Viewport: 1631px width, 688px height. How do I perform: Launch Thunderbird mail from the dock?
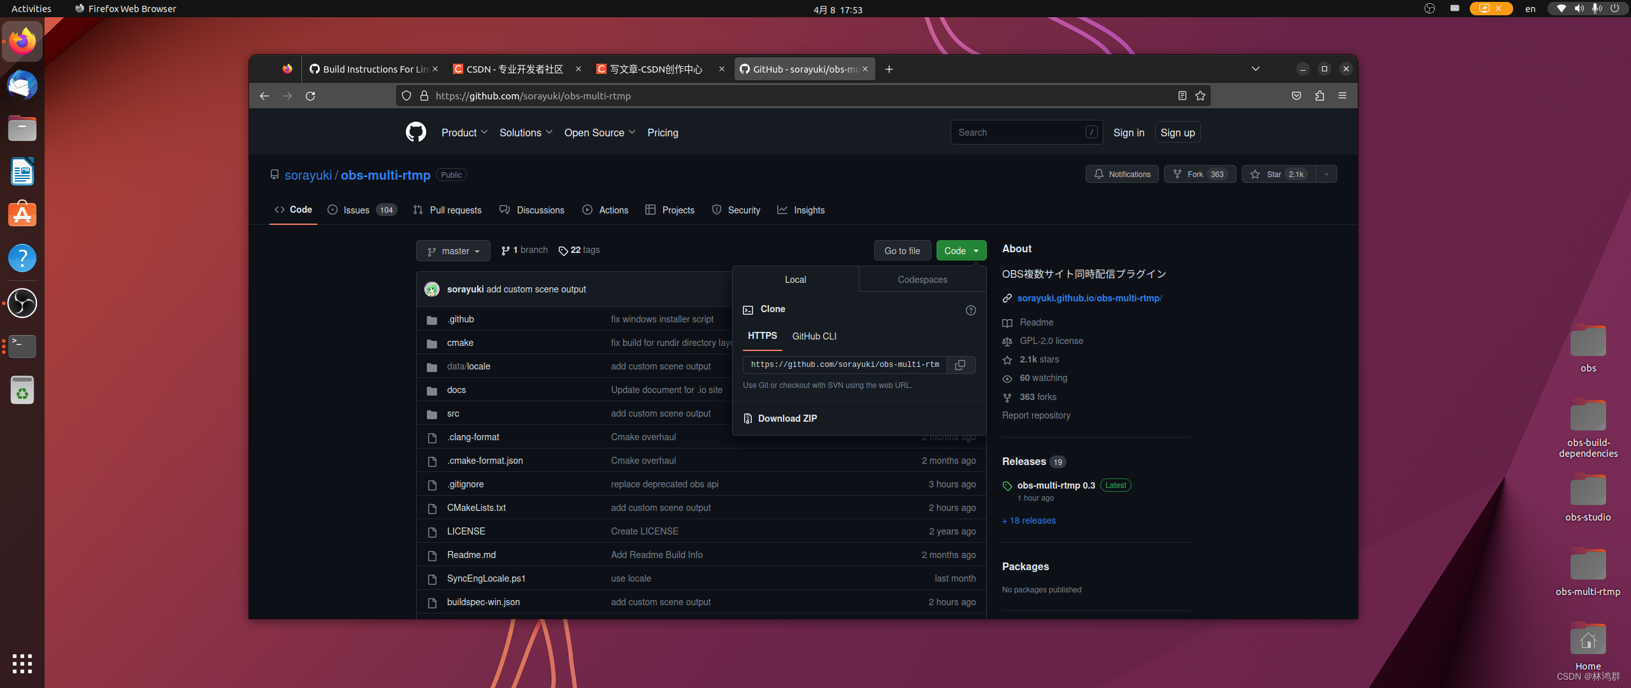22,85
